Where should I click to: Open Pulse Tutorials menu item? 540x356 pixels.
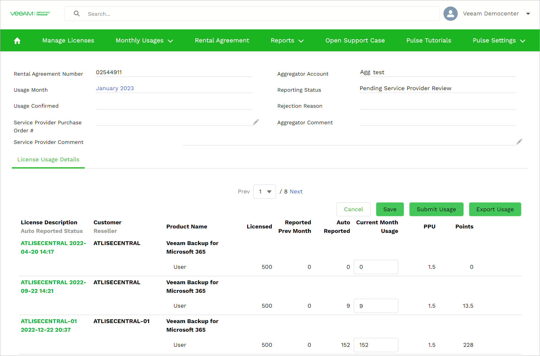click(x=429, y=41)
